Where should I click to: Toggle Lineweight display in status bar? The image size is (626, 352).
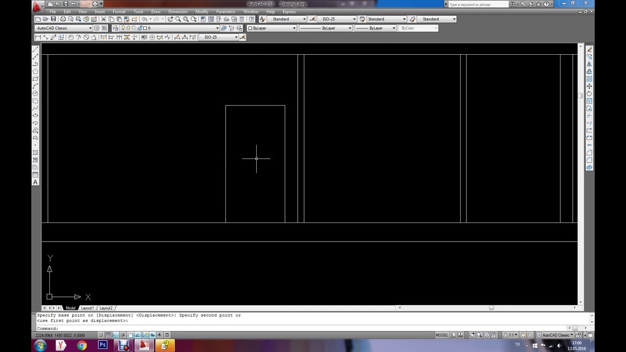(x=160, y=335)
